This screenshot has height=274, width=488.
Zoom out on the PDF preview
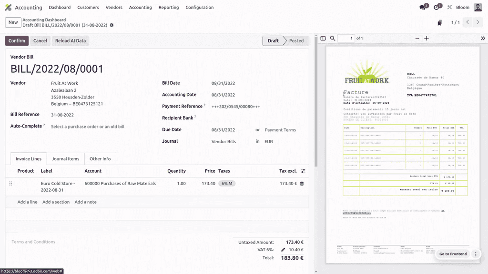click(x=417, y=39)
